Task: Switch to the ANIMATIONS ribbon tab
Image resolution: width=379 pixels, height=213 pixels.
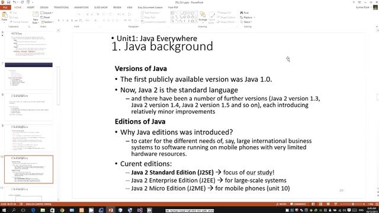Action: pos(81,8)
